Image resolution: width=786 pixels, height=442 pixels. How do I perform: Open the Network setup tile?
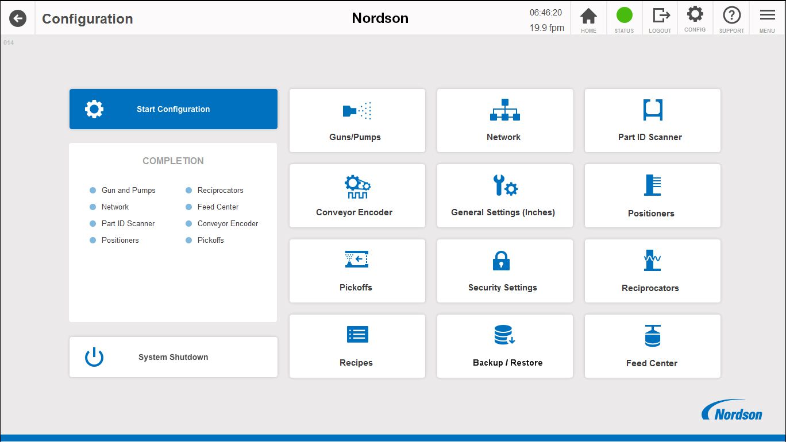(x=504, y=121)
